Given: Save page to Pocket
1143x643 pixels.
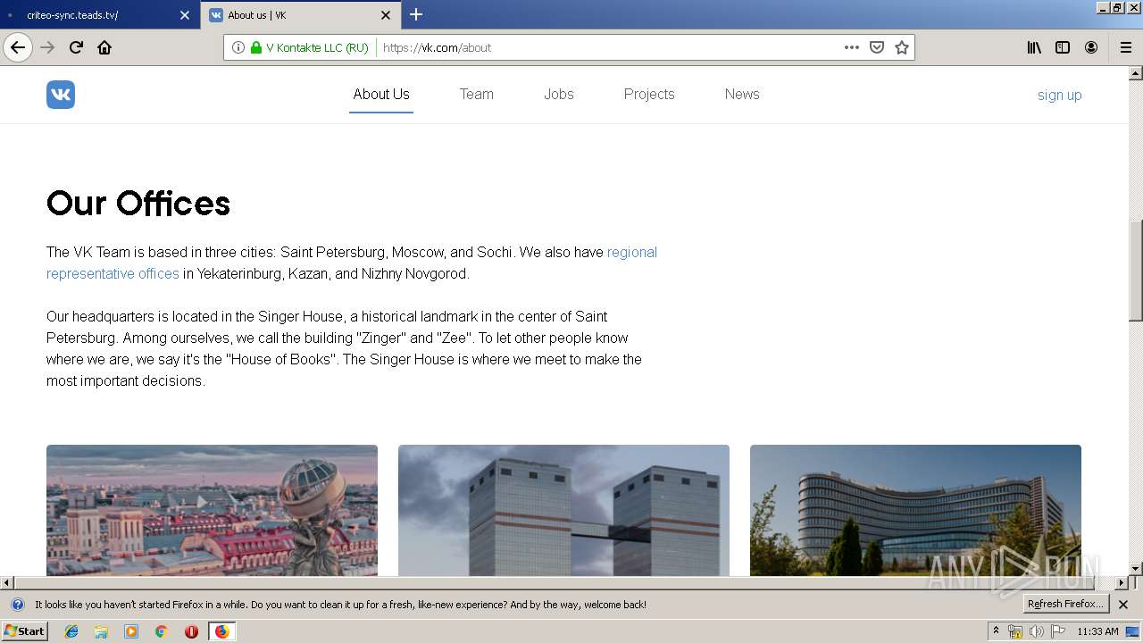Looking at the screenshot, I should click(877, 47).
